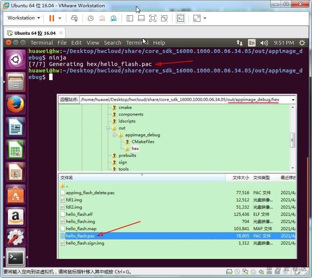
Task: Open power options dropdown next to pause
Action: [x=60, y=18]
